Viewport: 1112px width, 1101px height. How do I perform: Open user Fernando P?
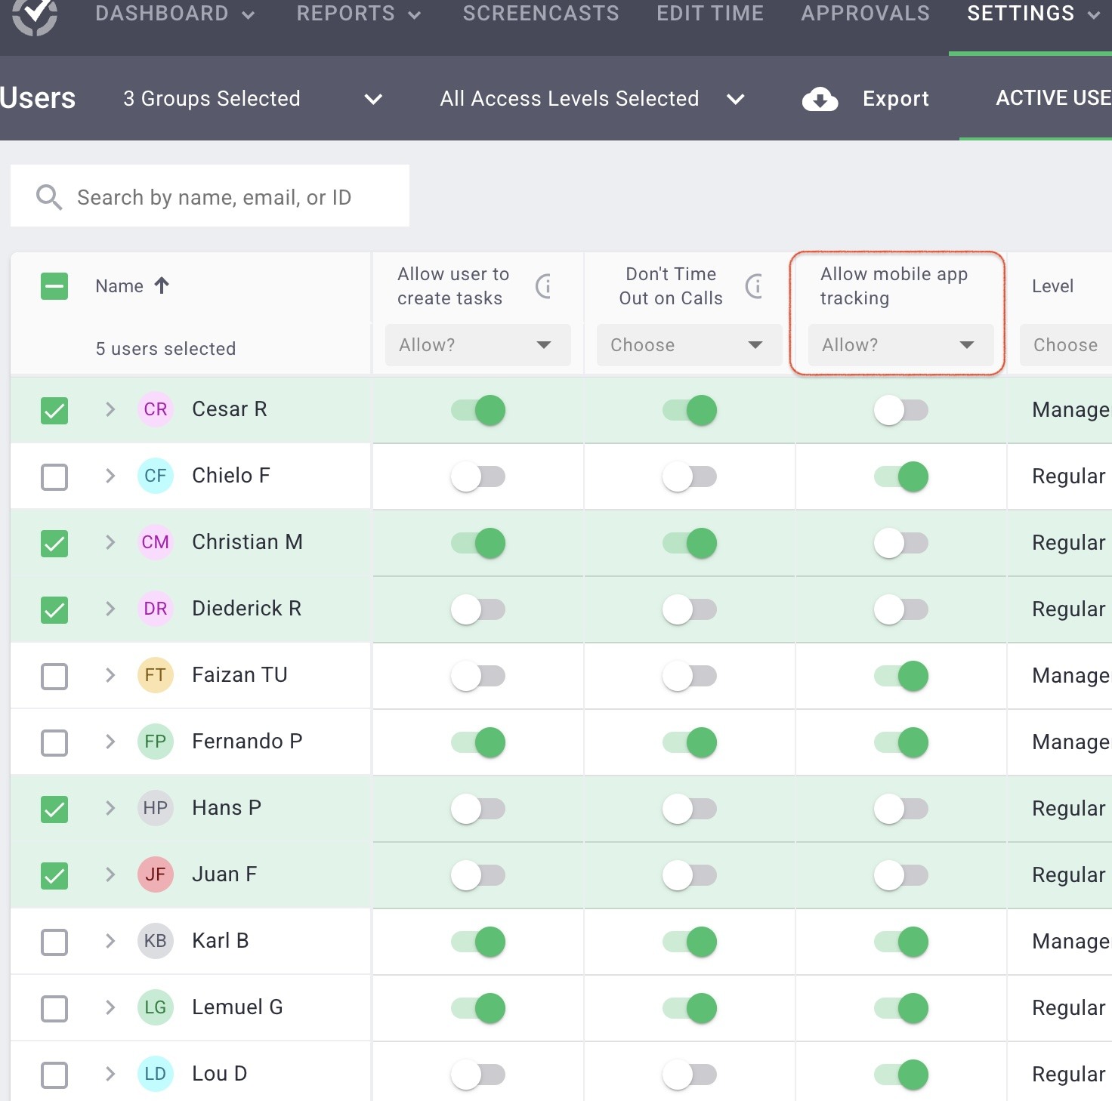[x=247, y=742]
